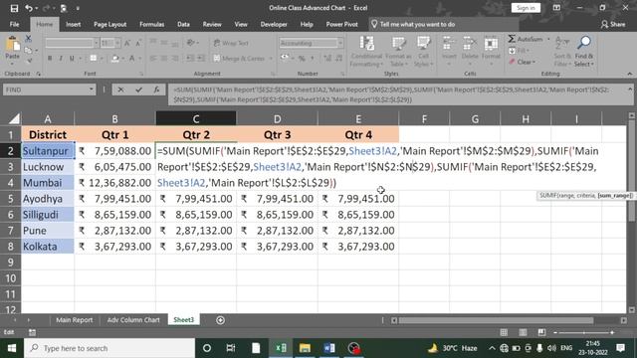Image resolution: width=637 pixels, height=358 pixels.
Task: Click the Undo arrow icon
Action: (x=29, y=8)
